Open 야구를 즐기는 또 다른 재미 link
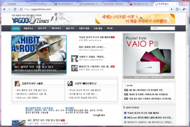The width and height of the screenshot is (190, 127). coord(84,94)
